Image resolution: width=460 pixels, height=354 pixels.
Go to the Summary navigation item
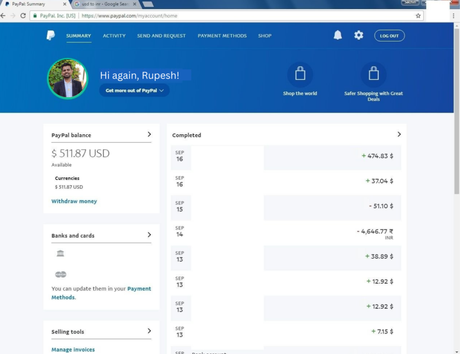point(79,36)
